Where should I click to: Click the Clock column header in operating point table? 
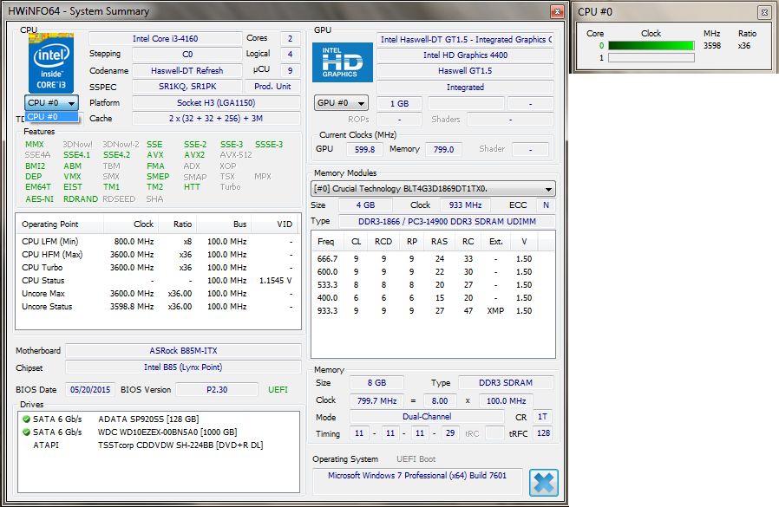click(x=131, y=224)
